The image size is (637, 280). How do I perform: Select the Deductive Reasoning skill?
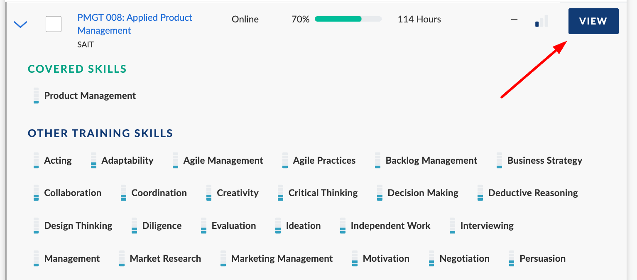pyautogui.click(x=533, y=193)
